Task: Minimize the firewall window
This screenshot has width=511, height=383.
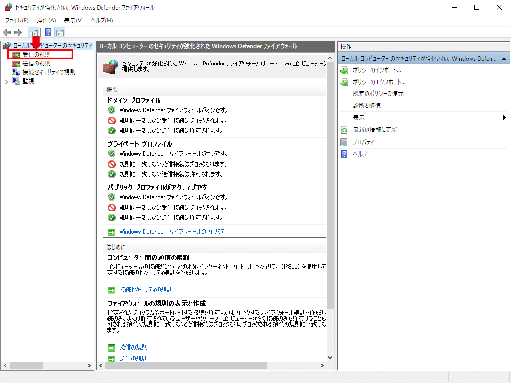Action: pyautogui.click(x=455, y=7)
